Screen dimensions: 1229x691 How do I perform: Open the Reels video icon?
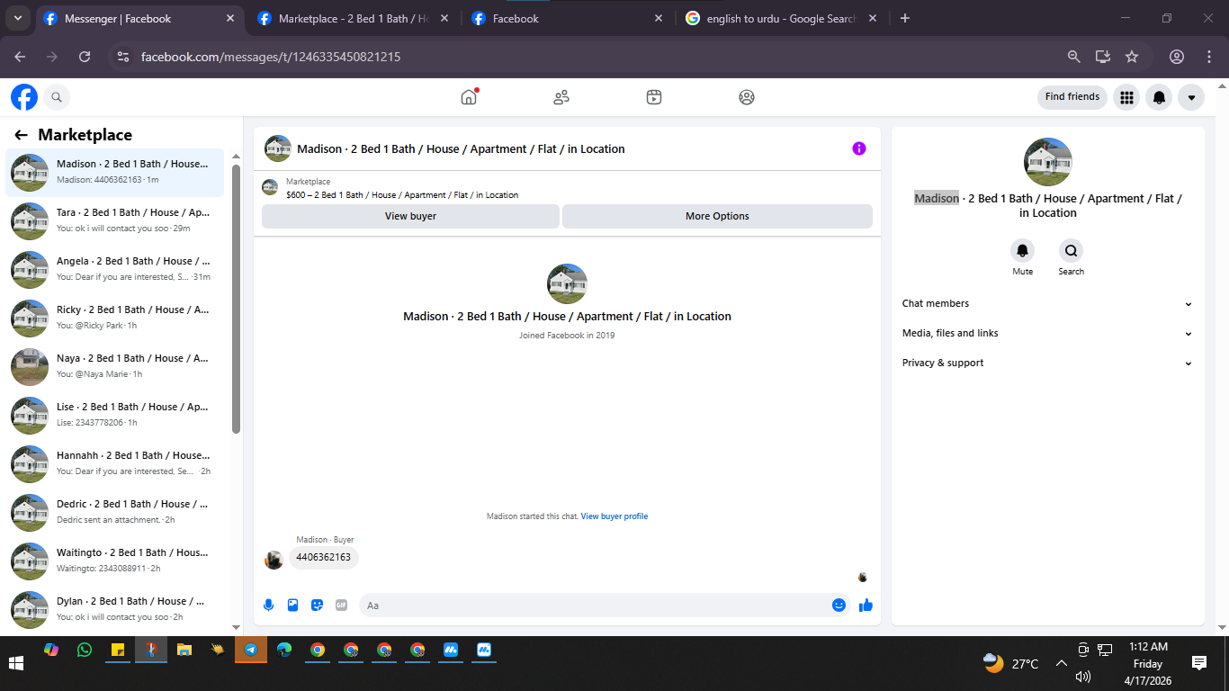[654, 97]
